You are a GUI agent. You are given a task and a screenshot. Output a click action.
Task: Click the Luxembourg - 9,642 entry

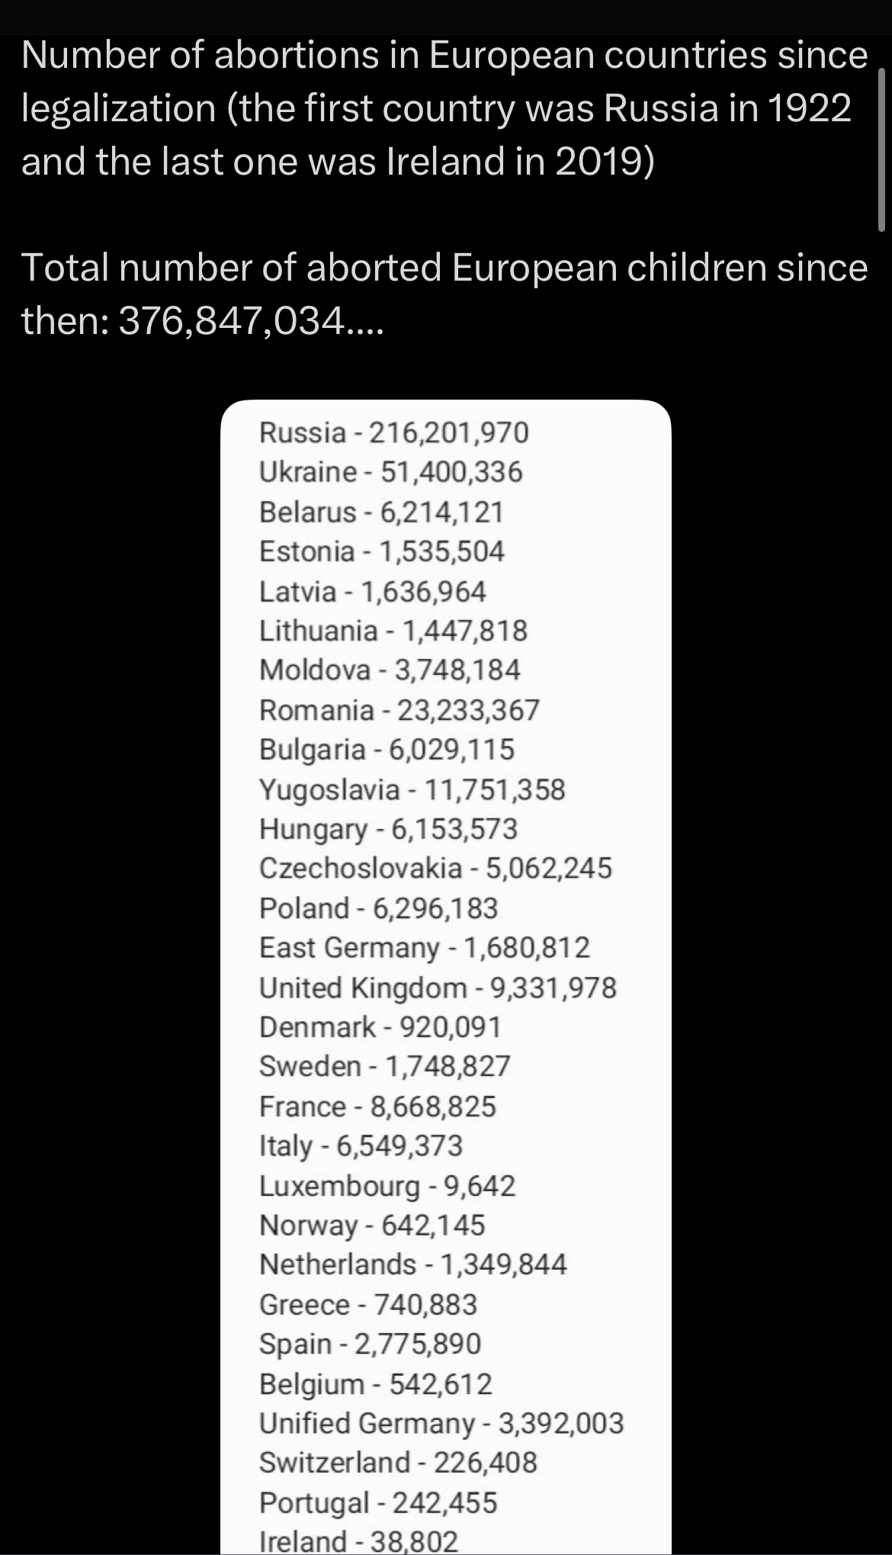tap(387, 1186)
